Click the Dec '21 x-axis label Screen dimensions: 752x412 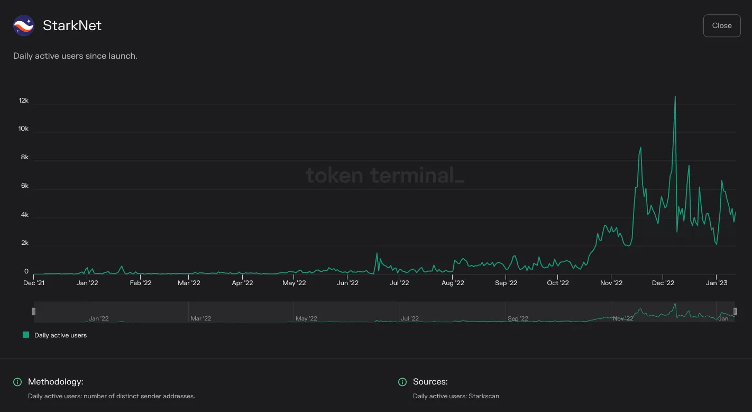[x=34, y=283]
